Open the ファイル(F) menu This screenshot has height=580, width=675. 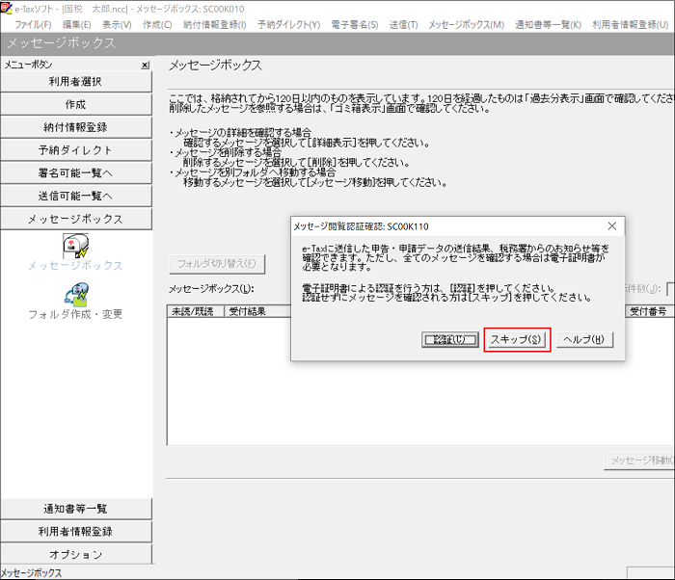click(x=33, y=24)
